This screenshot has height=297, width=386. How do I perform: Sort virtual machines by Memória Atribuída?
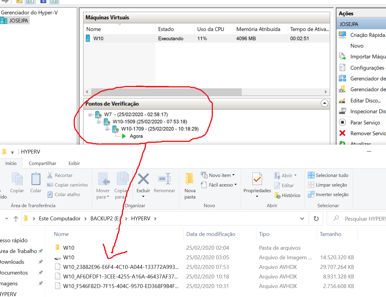[258, 29]
